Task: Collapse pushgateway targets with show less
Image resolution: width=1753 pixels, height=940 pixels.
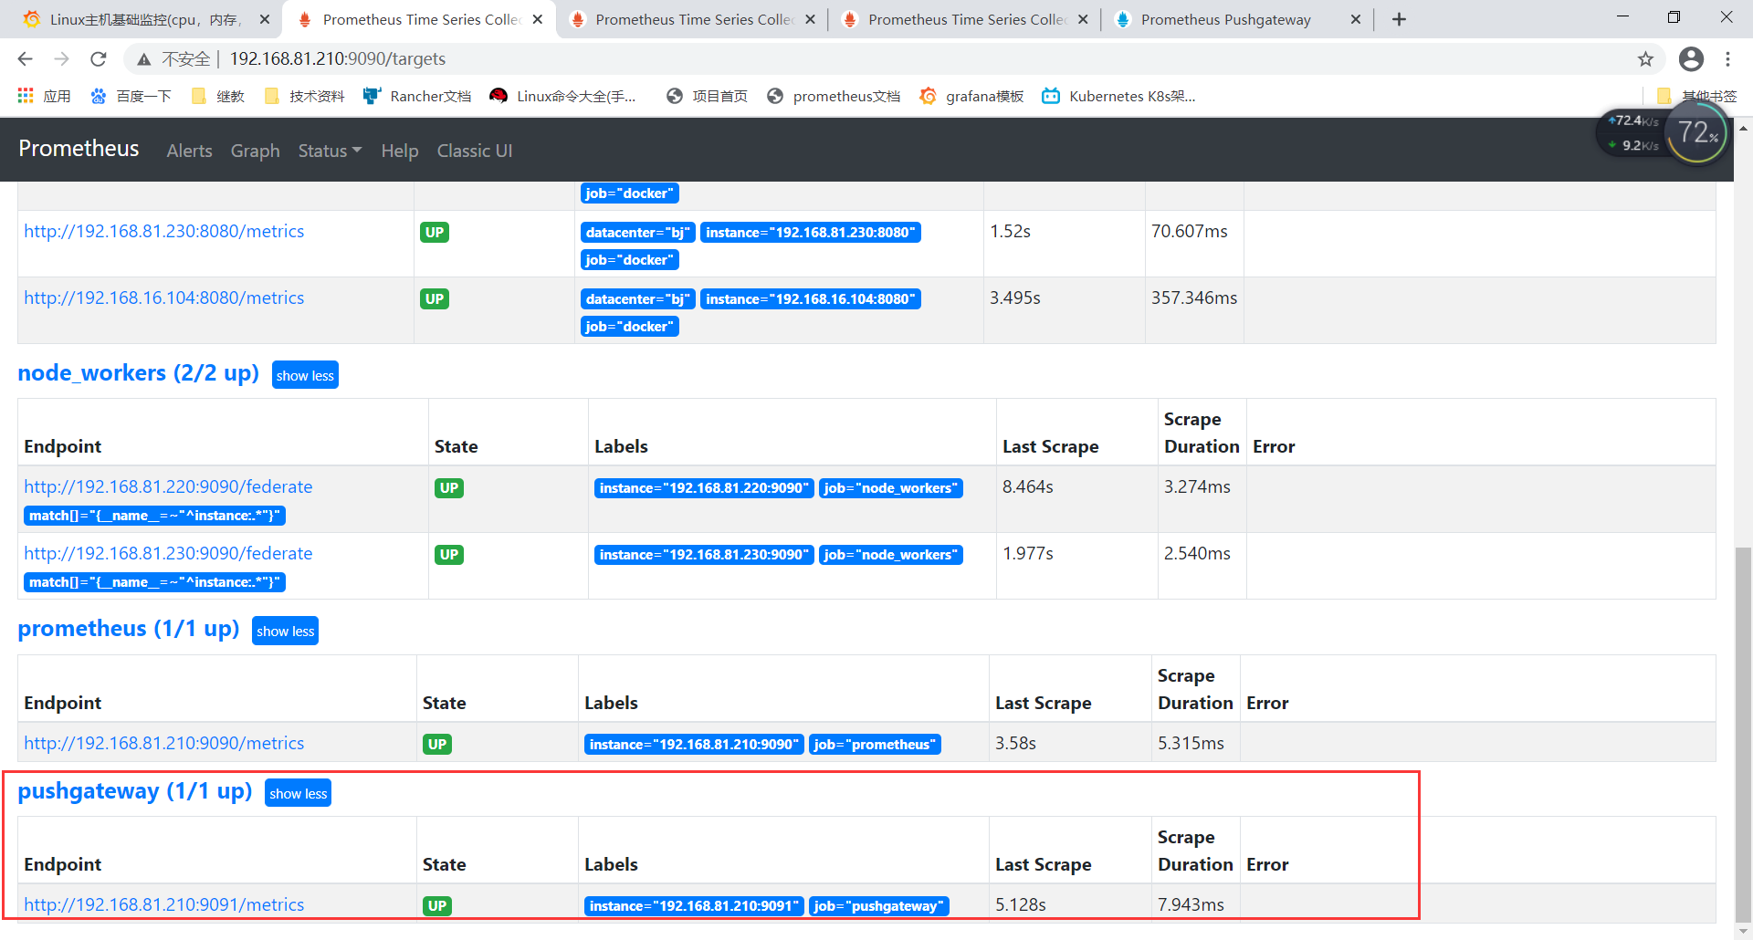Action: pyautogui.click(x=298, y=792)
